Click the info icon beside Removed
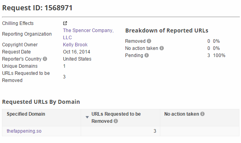241x143 pixels. [x=149, y=41]
